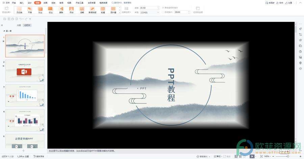
Task: Click the print icon in quick access toolbar
Action: click(x=12, y=19)
